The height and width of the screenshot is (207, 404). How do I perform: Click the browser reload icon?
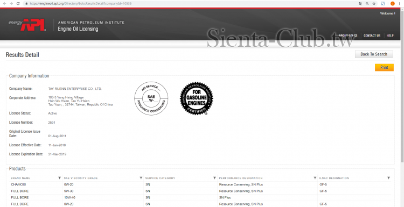tap(18, 4)
